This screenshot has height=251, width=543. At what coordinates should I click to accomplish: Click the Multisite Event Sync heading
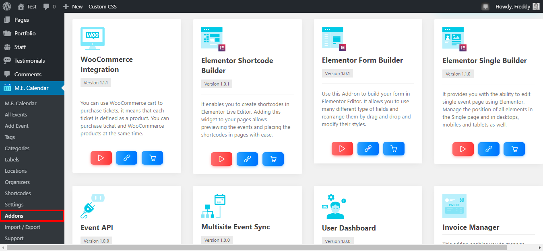[x=235, y=227]
